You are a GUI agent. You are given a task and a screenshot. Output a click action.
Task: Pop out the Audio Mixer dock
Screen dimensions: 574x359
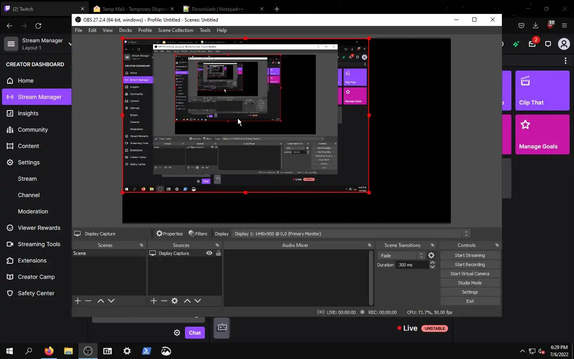[370, 245]
